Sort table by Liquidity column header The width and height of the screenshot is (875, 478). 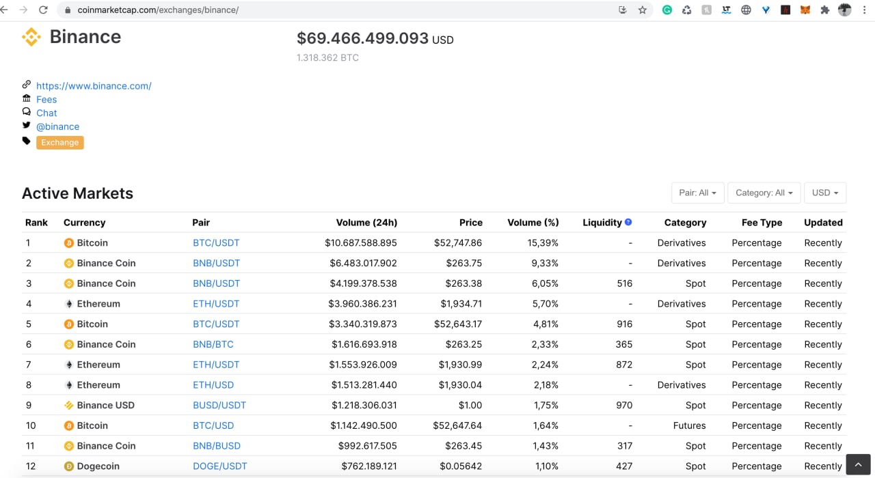tap(602, 223)
